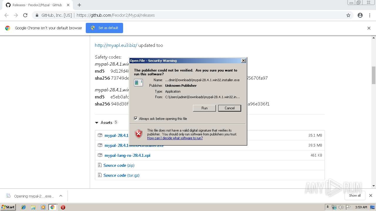Click Cancel in the Security Warning dialog
This screenshot has height=211, width=376.
tap(229, 108)
